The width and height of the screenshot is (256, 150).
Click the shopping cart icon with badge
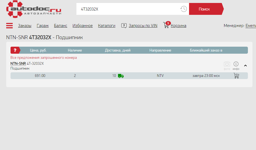pos(166,25)
